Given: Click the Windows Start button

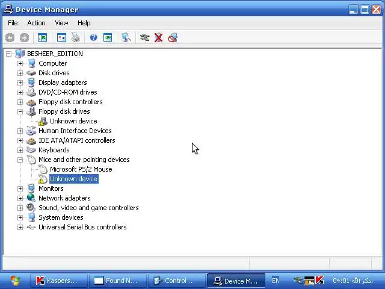Looking at the screenshot, I should 15,280.
